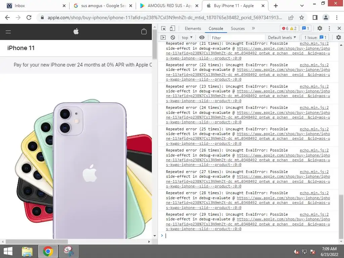Screen dimensions: 344x258
Task: Follow the apple.com URL in the 27 times error
Action: [x=248, y=181]
